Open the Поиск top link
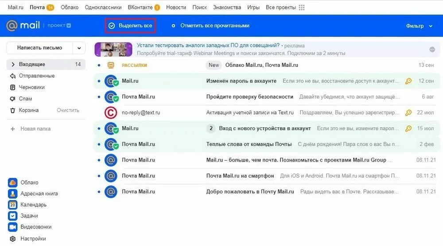Screen dimensions: 443x246 (x=199, y=8)
